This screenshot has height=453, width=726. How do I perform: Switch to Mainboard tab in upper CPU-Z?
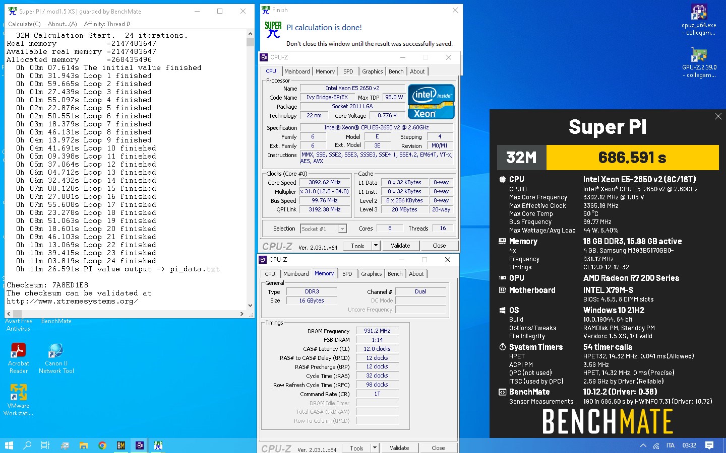point(297,71)
